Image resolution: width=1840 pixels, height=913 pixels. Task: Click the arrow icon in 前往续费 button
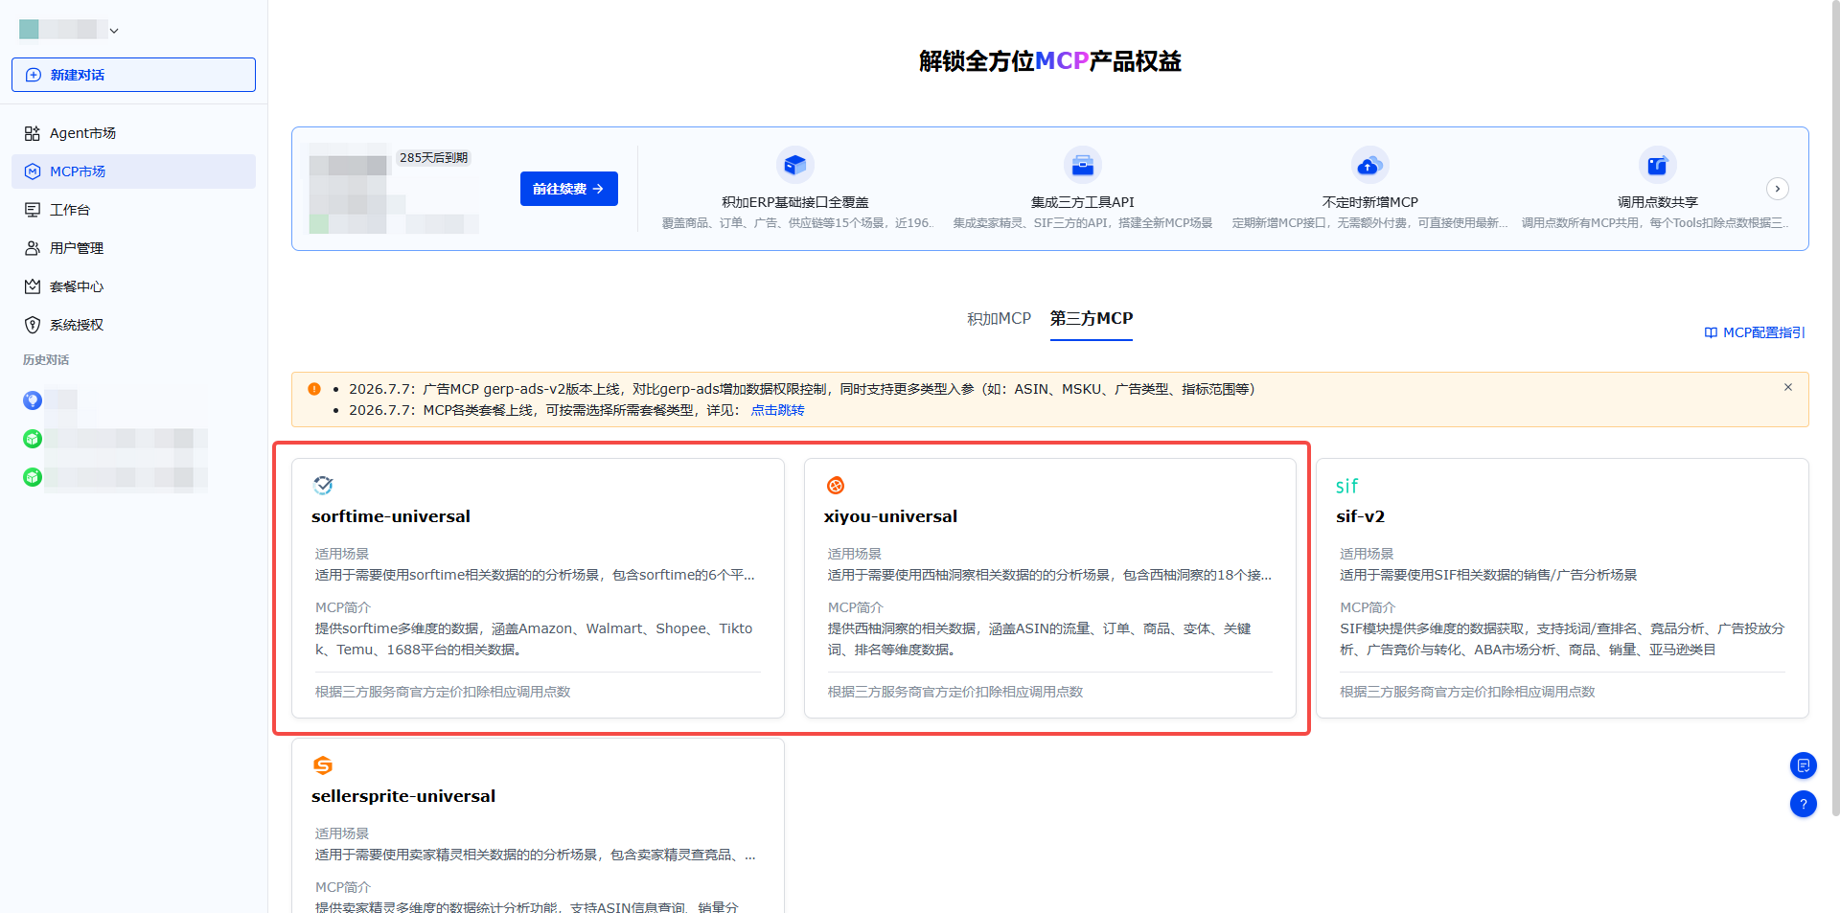click(598, 189)
